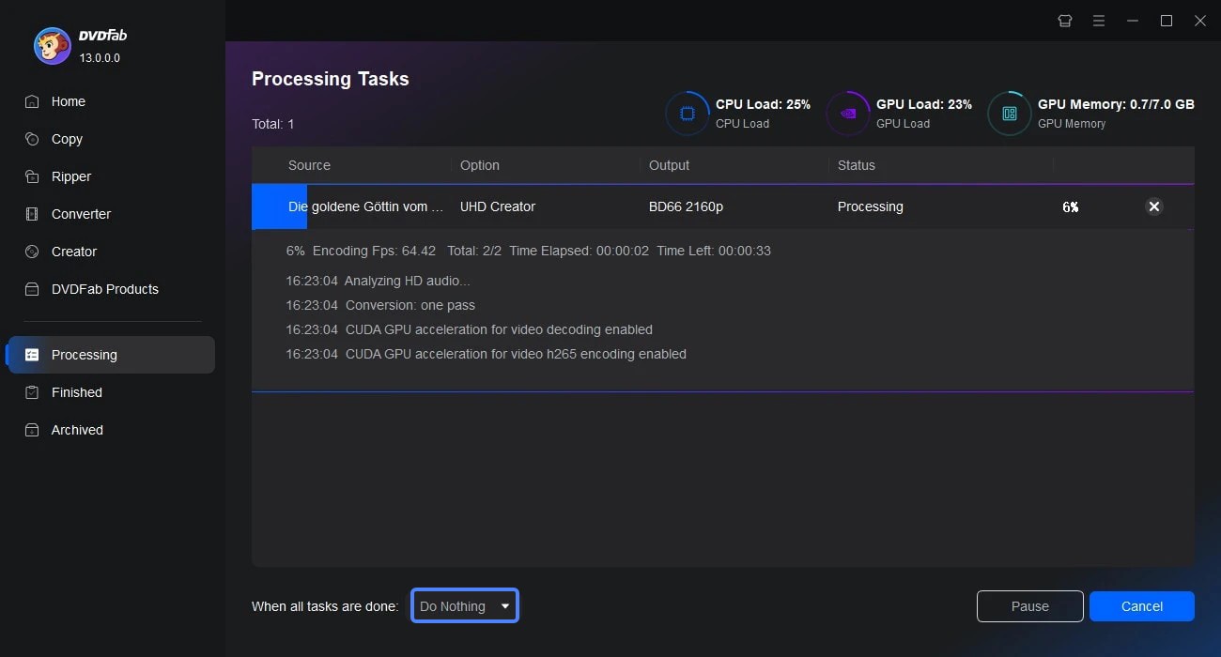
Task: Switch to the Finished tasks view
Action: click(74, 392)
